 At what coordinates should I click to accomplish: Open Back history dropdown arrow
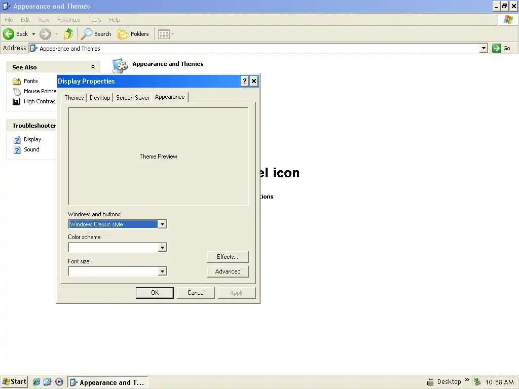pyautogui.click(x=33, y=34)
